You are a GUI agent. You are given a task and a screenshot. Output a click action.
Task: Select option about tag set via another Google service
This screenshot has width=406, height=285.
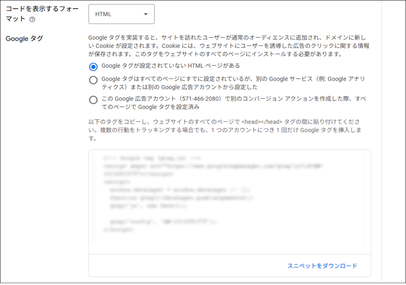coord(93,80)
